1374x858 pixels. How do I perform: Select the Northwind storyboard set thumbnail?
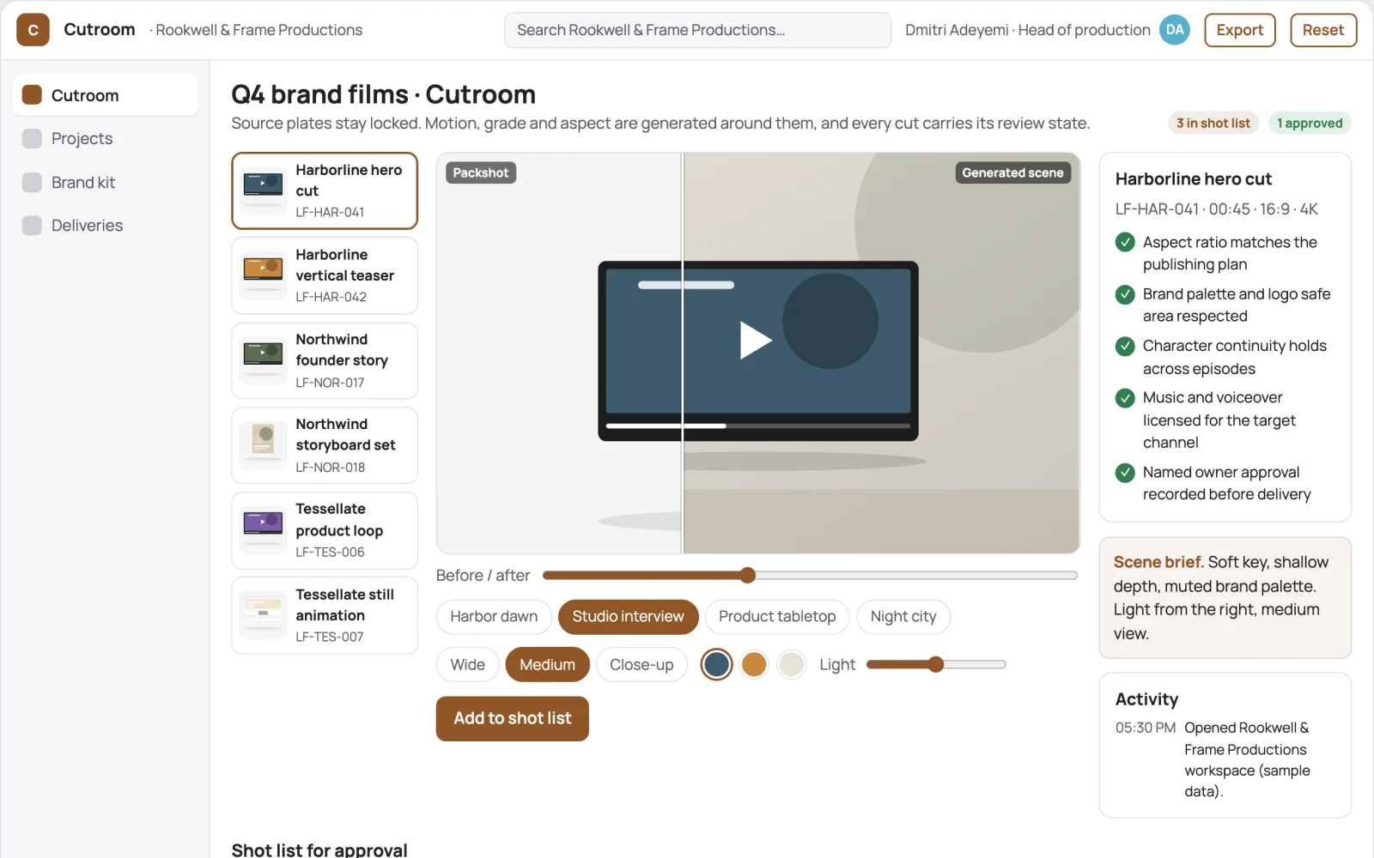click(264, 445)
